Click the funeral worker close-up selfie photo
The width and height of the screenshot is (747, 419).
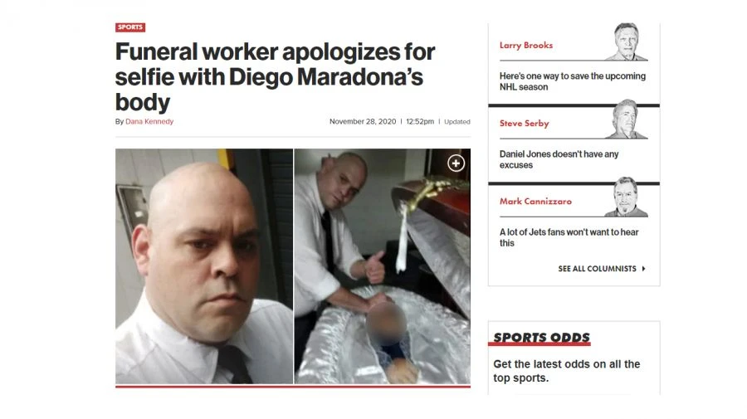(204, 266)
